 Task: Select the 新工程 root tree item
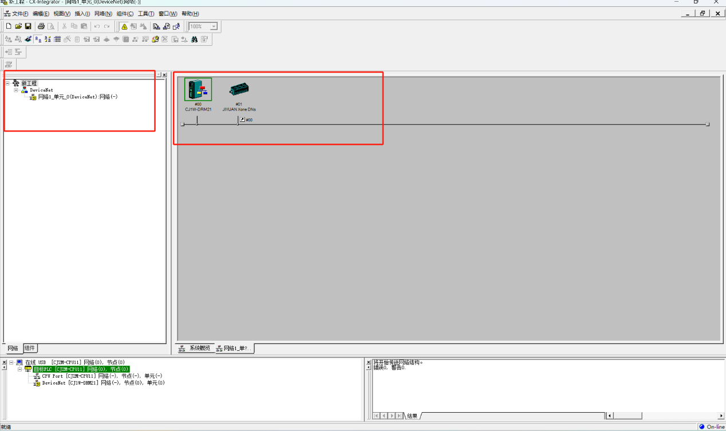pyautogui.click(x=29, y=83)
